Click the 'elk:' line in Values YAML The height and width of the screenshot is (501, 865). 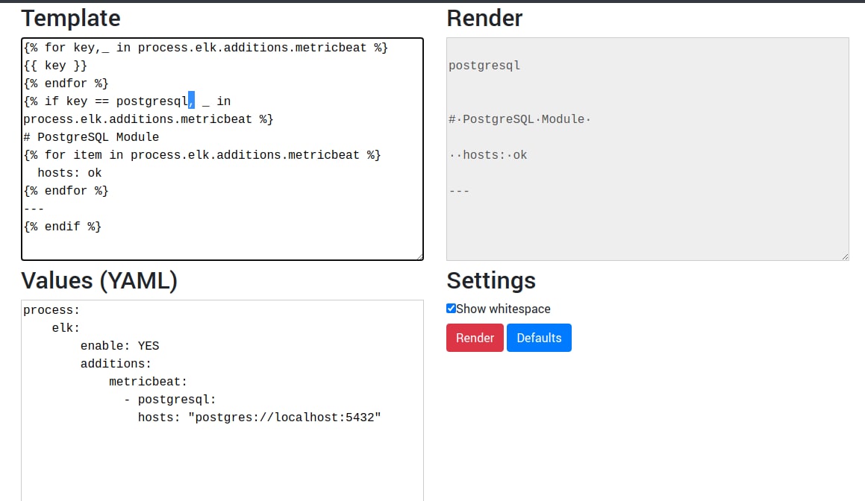pos(66,328)
